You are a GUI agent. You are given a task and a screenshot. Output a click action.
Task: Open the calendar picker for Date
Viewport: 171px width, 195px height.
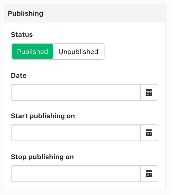pyautogui.click(x=149, y=92)
